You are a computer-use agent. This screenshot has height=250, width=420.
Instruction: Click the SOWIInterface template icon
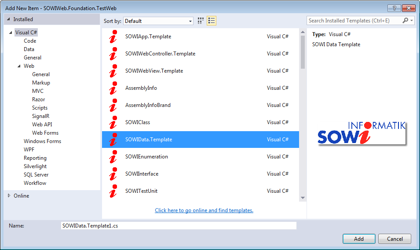point(113,173)
